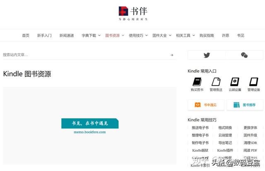
Task: Open the Kindle卡索引 tip link
Action: click(200, 166)
